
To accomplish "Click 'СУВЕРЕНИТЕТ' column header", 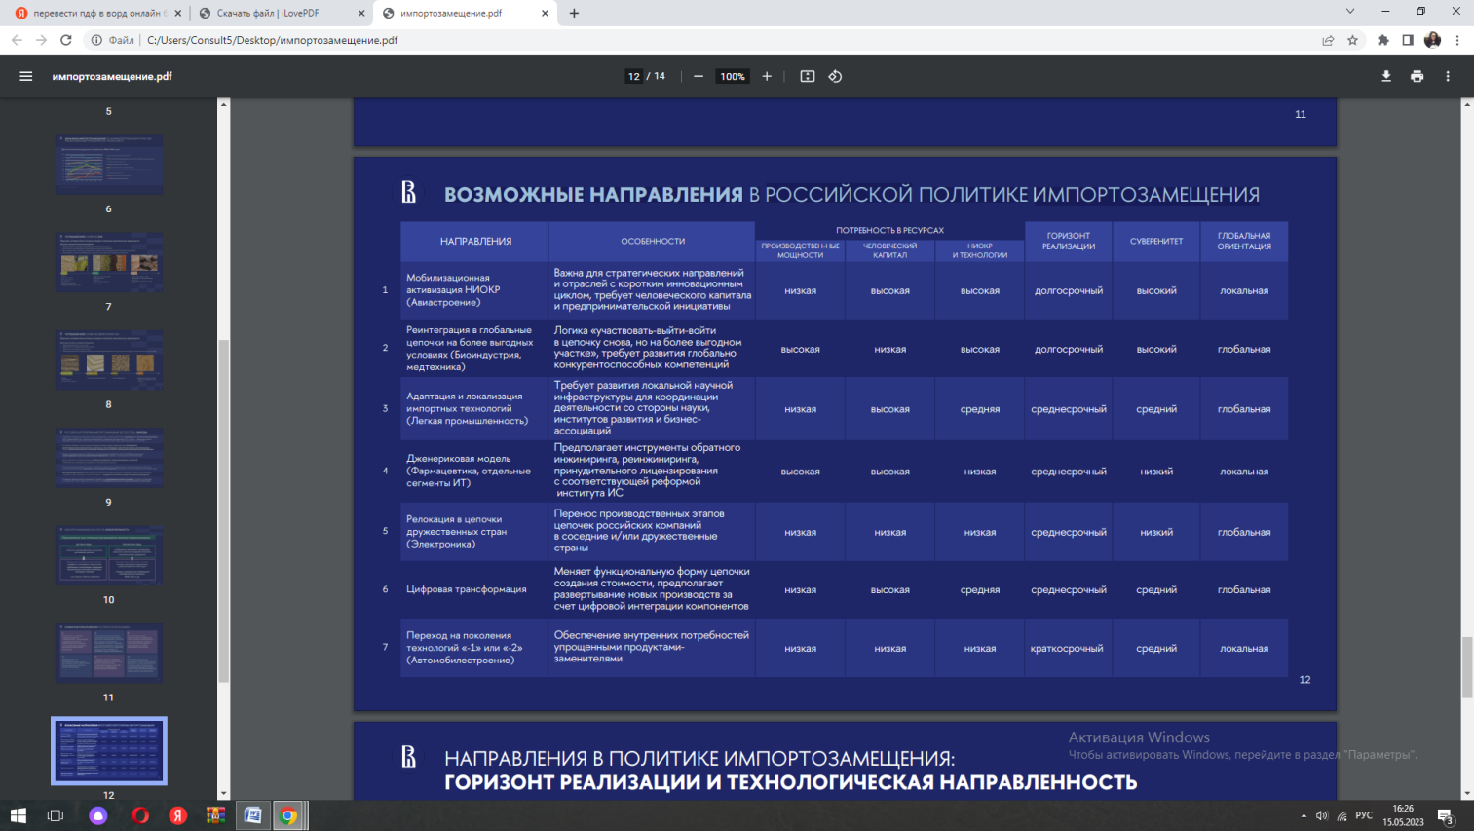I will point(1156,241).
